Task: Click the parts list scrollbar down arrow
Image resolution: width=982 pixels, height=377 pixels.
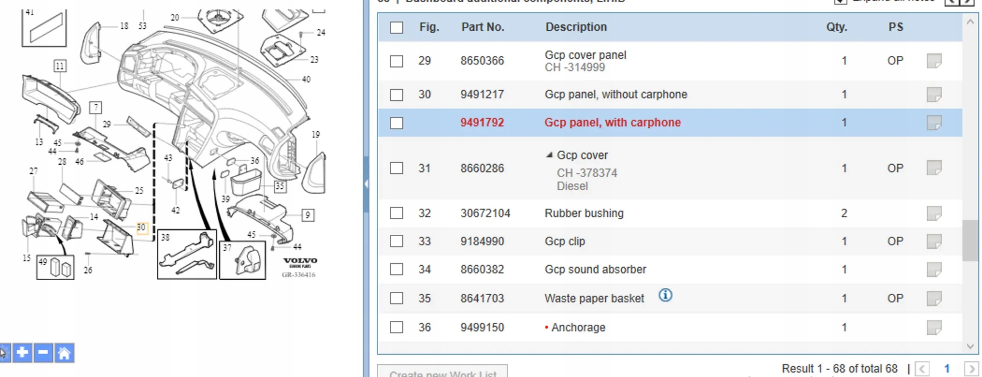Action: tap(970, 346)
